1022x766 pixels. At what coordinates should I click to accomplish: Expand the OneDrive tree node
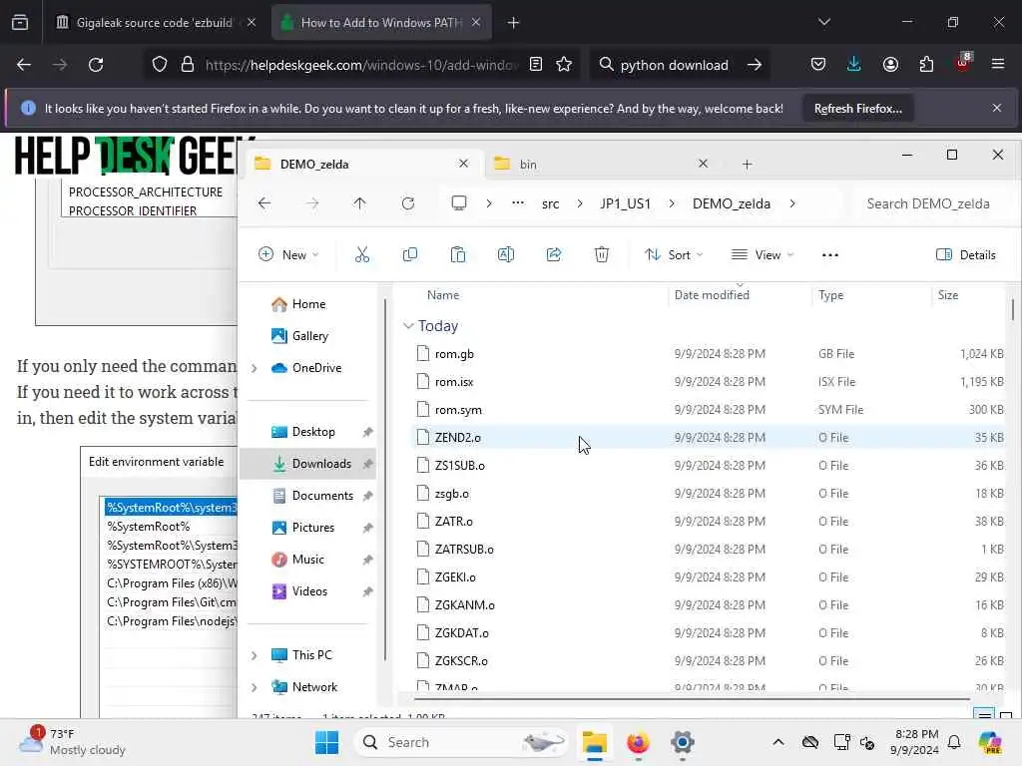tap(255, 368)
